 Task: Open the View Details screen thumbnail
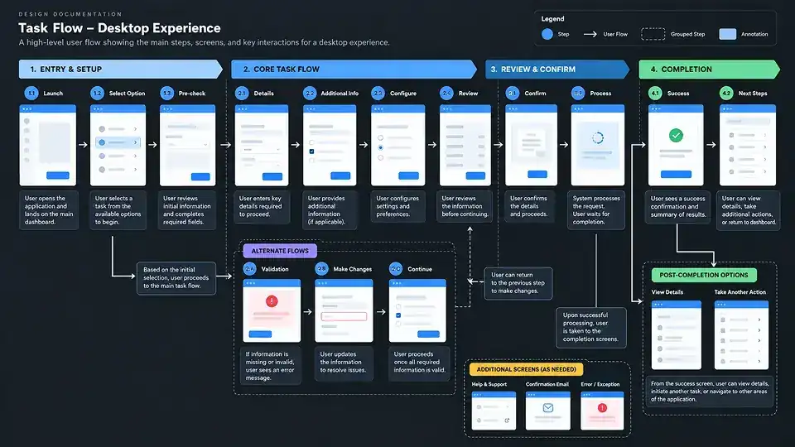677,335
